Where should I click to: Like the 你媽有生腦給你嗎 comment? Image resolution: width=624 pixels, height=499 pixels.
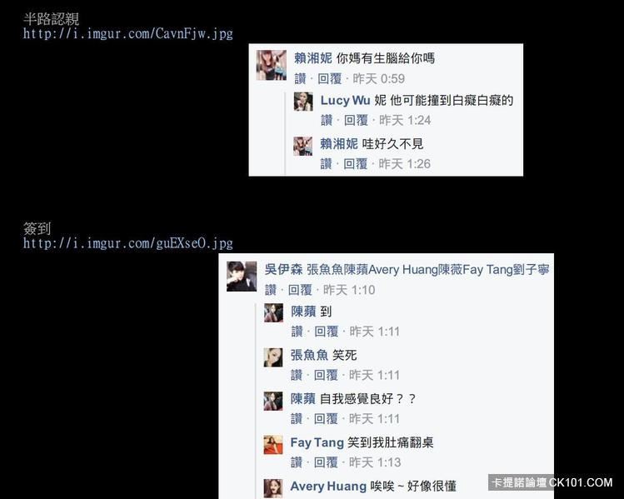click(x=301, y=79)
